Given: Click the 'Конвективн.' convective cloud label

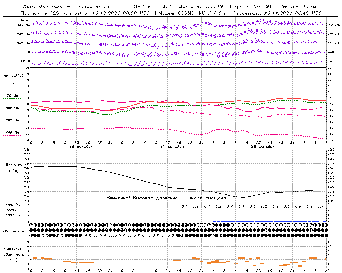Looking at the screenshot, I should point(14,249).
